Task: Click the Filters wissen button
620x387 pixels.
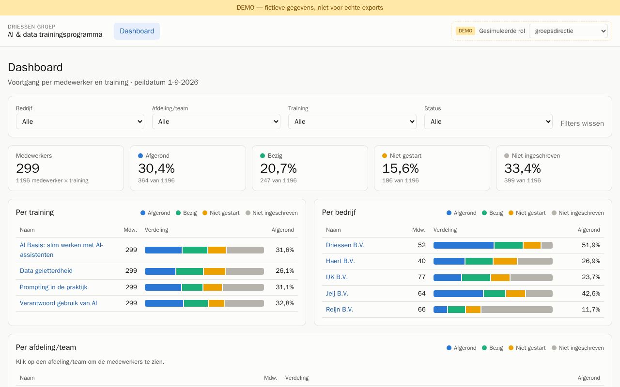Action: (582, 123)
